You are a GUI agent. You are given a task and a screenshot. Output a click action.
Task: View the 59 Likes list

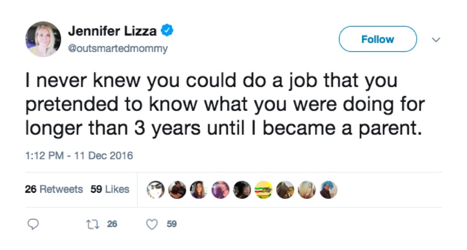coord(109,189)
